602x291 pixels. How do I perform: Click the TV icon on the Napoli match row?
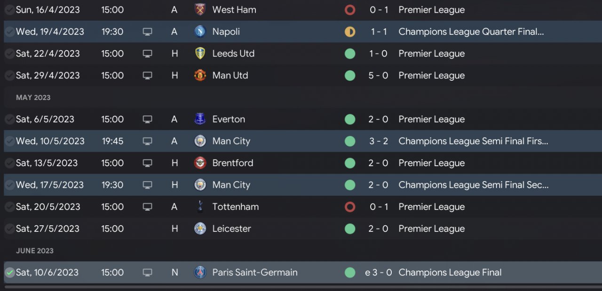(x=147, y=31)
